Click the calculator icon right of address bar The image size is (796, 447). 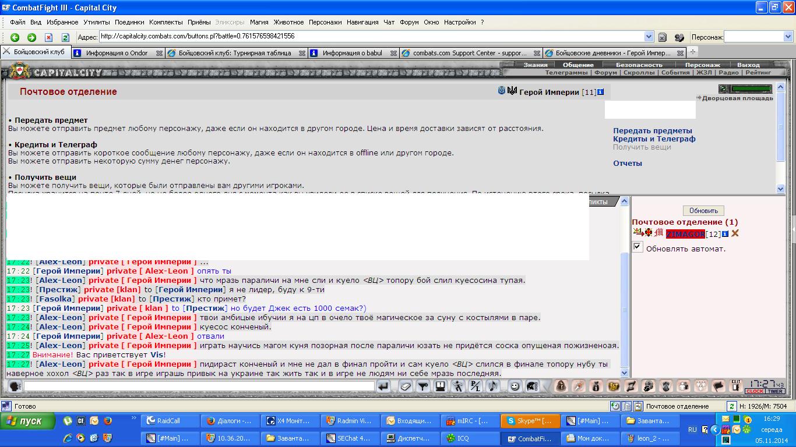(x=663, y=37)
